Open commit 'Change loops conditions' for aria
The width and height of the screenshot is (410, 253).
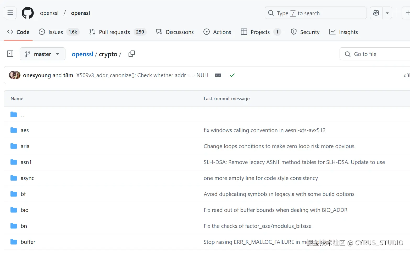click(280, 146)
